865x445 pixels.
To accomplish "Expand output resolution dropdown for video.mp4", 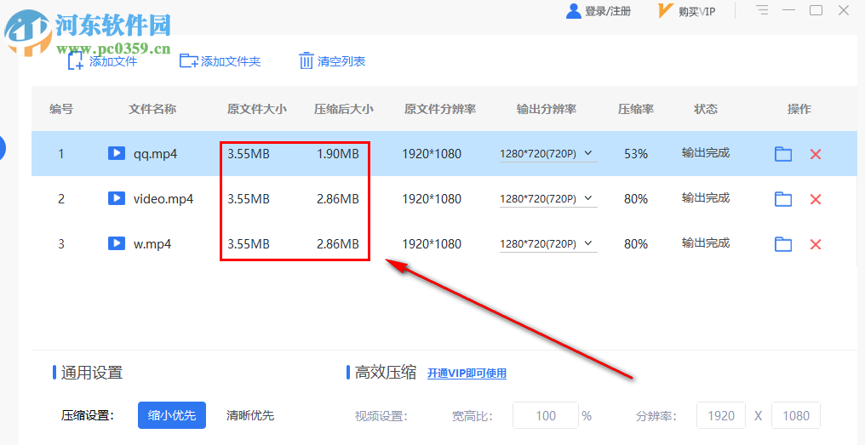I will pyautogui.click(x=588, y=198).
